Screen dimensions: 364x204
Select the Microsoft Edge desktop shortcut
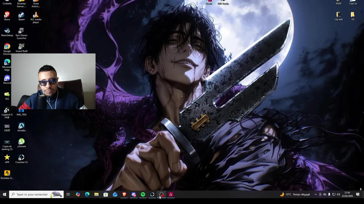7,65
